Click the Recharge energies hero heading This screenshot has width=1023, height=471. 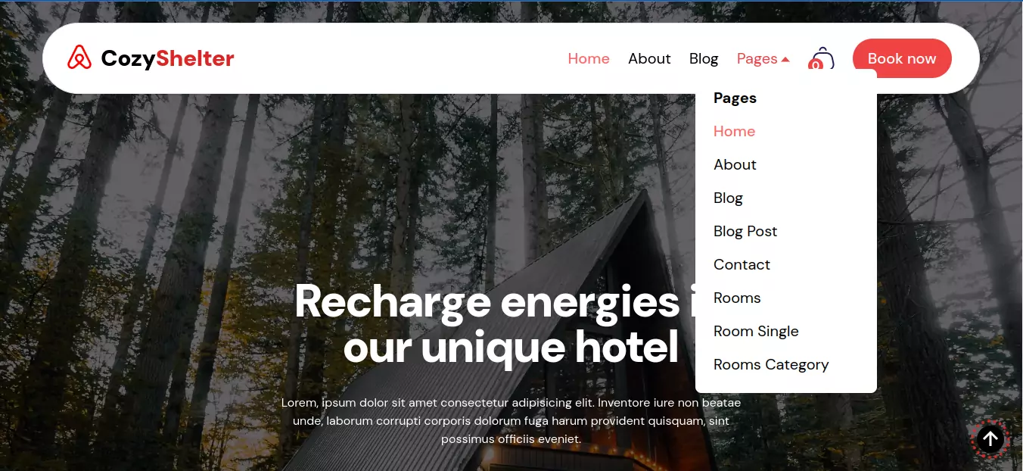[x=511, y=324]
